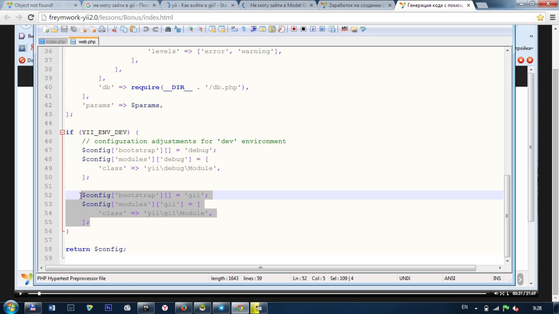Show hidden system tray icons arrow
559x314 pixels.
[477, 307]
